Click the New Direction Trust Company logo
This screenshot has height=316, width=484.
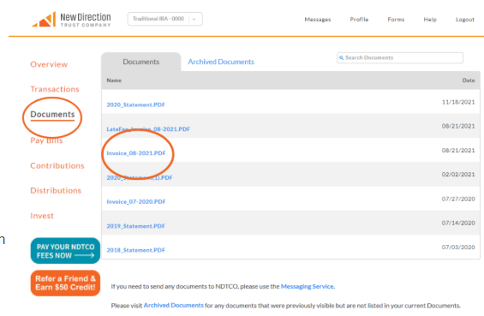[71, 20]
